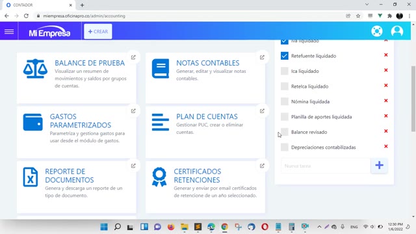Screen dimensions: 416x234
Task: Open GASTOS PARAMETRIZADOS title link
Action: tap(81, 121)
